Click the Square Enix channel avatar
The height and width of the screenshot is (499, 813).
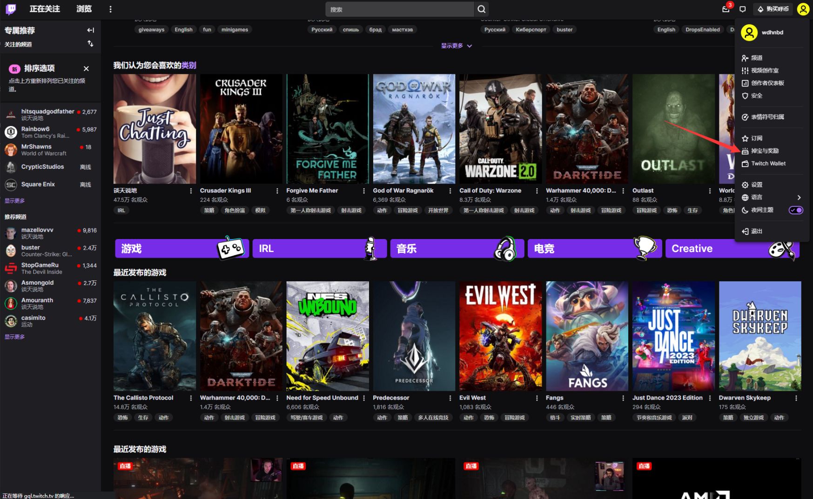[11, 185]
